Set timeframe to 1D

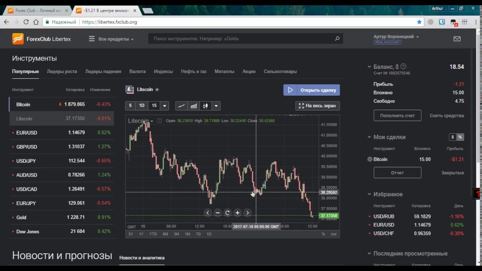(x=142, y=106)
